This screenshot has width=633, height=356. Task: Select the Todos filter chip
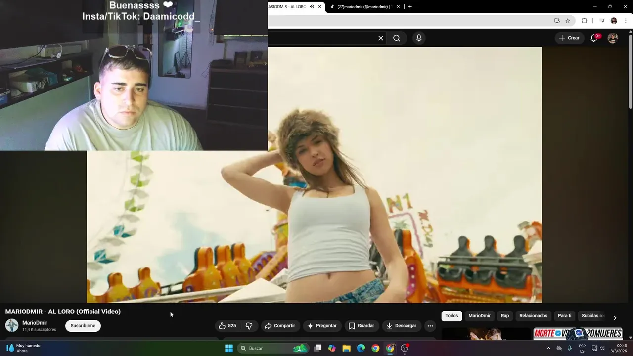(x=452, y=316)
